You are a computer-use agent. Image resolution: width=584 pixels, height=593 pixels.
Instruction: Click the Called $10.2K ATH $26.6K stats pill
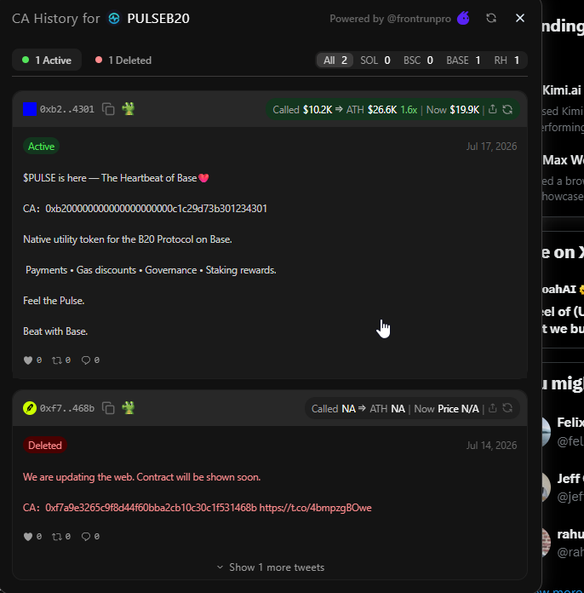[392, 110]
